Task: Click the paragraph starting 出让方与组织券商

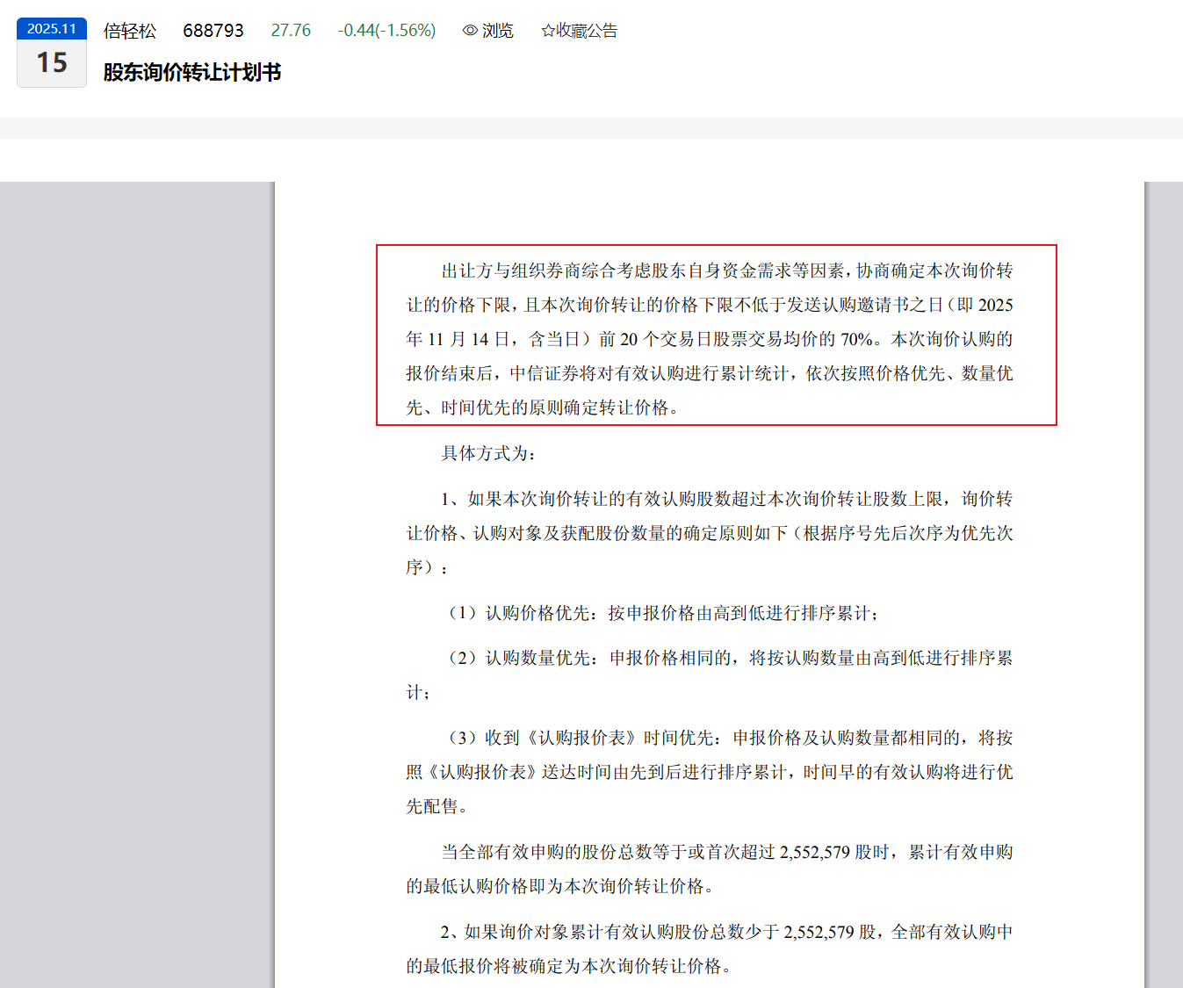Action: pos(710,339)
